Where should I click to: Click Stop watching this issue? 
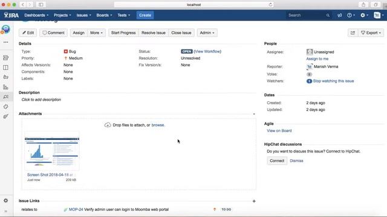coord(333,81)
